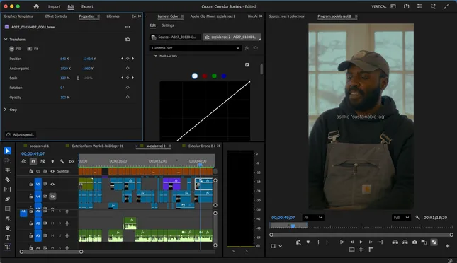457x263 pixels.
Task: Solo the A3 audio track
Action: coord(60,235)
